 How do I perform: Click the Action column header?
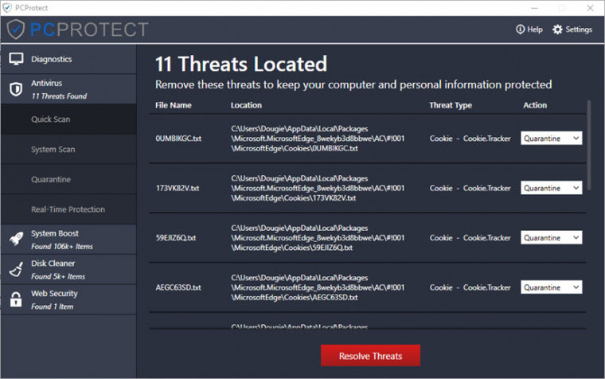pyautogui.click(x=535, y=105)
